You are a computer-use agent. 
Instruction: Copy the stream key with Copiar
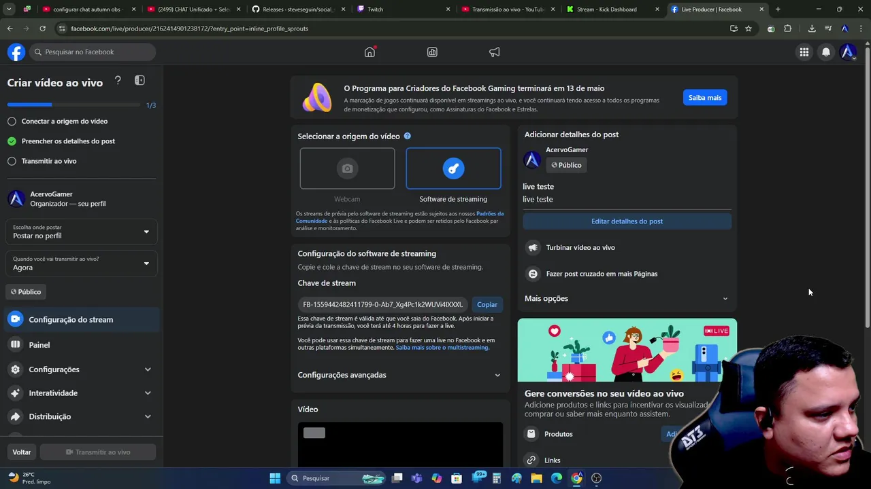487,304
